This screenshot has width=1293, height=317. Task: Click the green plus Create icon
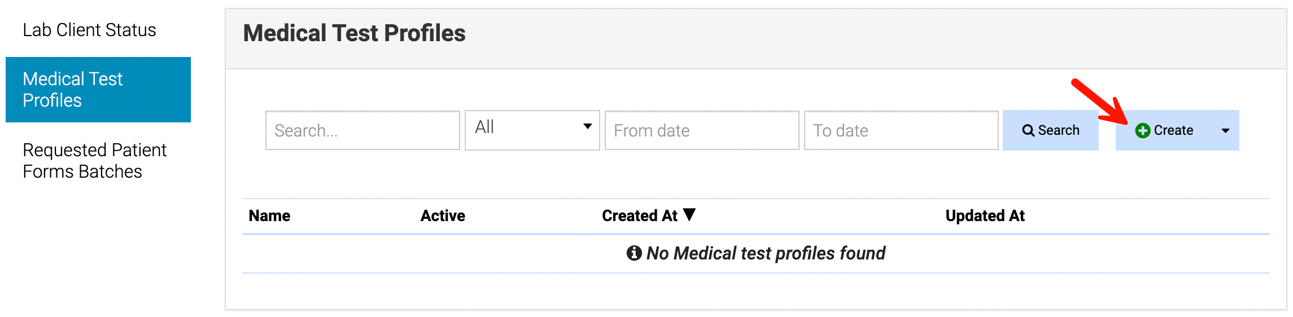pyautogui.click(x=1142, y=131)
